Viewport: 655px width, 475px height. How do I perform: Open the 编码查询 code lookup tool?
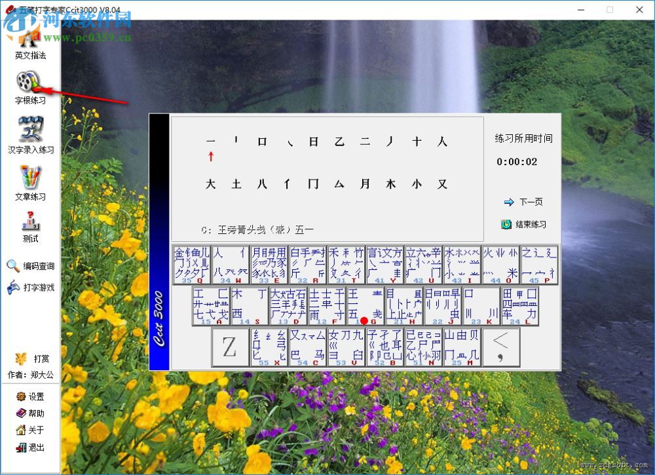29,266
